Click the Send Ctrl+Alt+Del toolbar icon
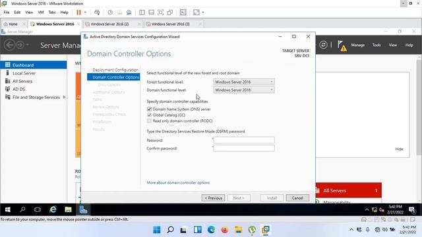The height and width of the screenshot is (237, 422). [97, 13]
